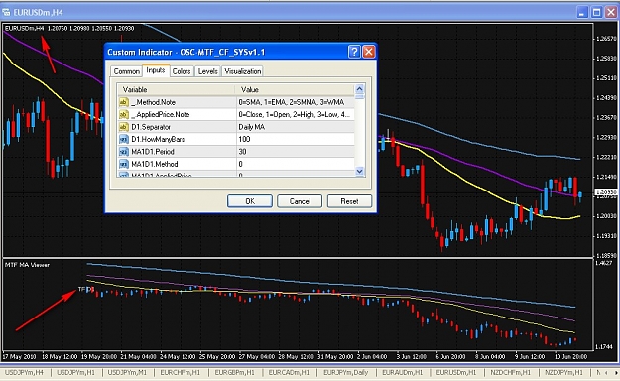Select the MA1D1.Method variable row
The image size is (620, 381).
pyautogui.click(x=236, y=164)
